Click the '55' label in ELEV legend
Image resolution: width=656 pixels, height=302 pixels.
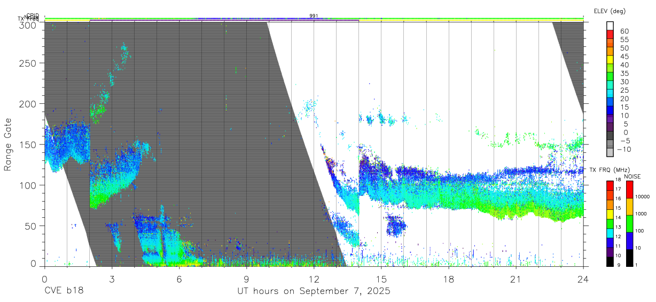tap(623, 39)
